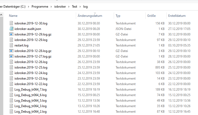
Task: Click the 895 KB size value
Action: 160,67
